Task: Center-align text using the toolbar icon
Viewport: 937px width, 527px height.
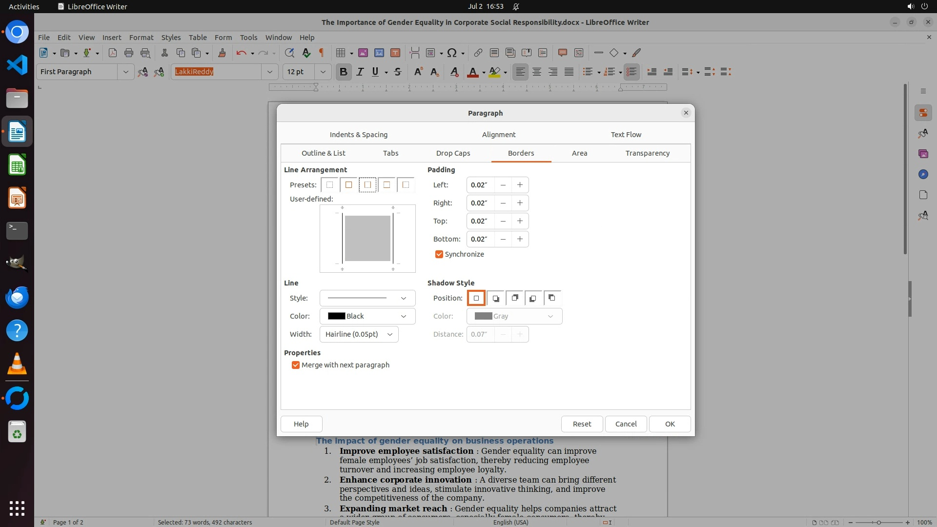Action: click(x=537, y=72)
